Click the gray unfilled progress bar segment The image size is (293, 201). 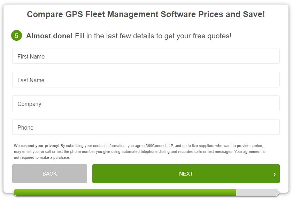pos(257,192)
